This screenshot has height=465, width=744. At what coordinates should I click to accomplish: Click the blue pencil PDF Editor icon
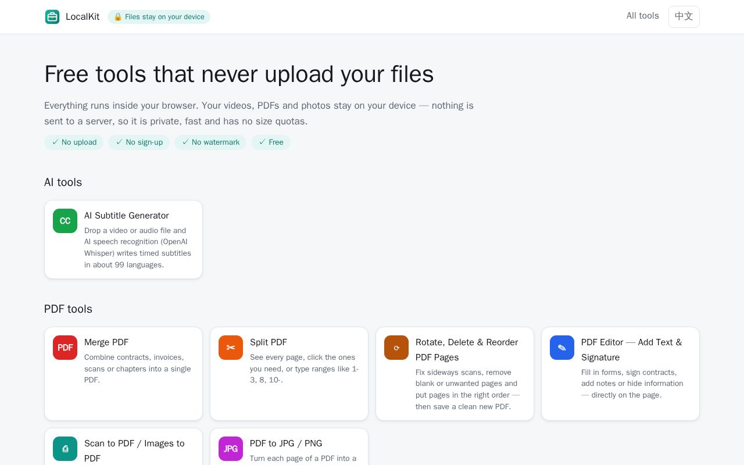pos(562,348)
